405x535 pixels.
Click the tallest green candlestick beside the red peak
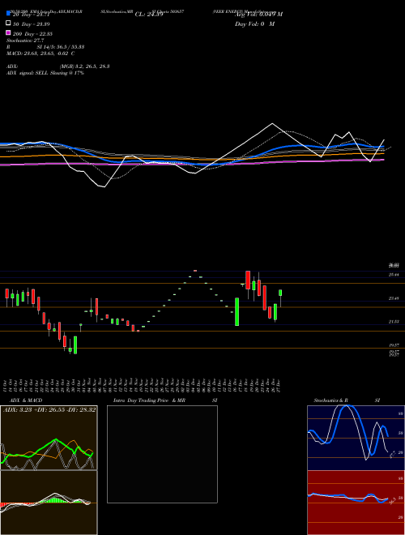(237, 311)
